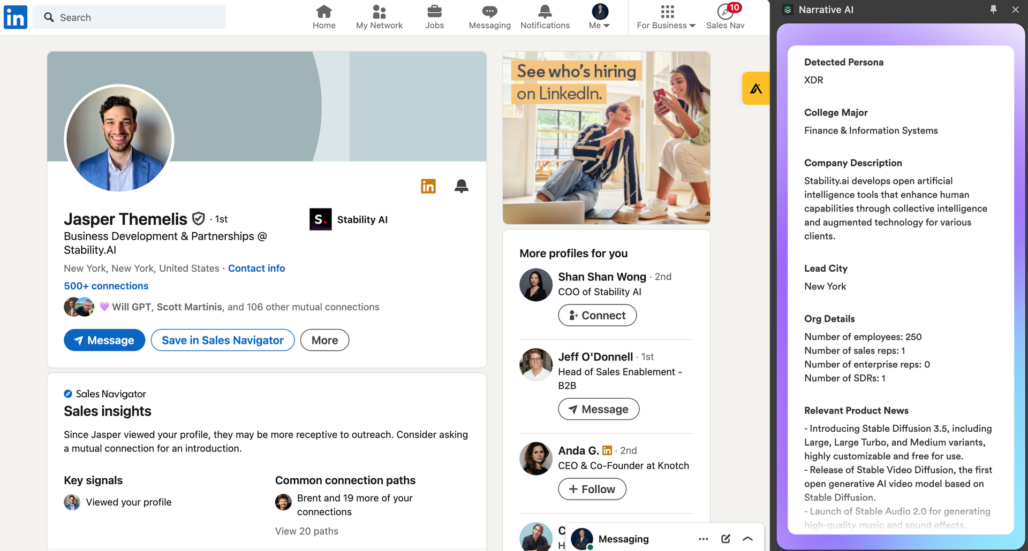This screenshot has width=1028, height=551.
Task: Click the Stability AI logo icon
Action: 320,219
